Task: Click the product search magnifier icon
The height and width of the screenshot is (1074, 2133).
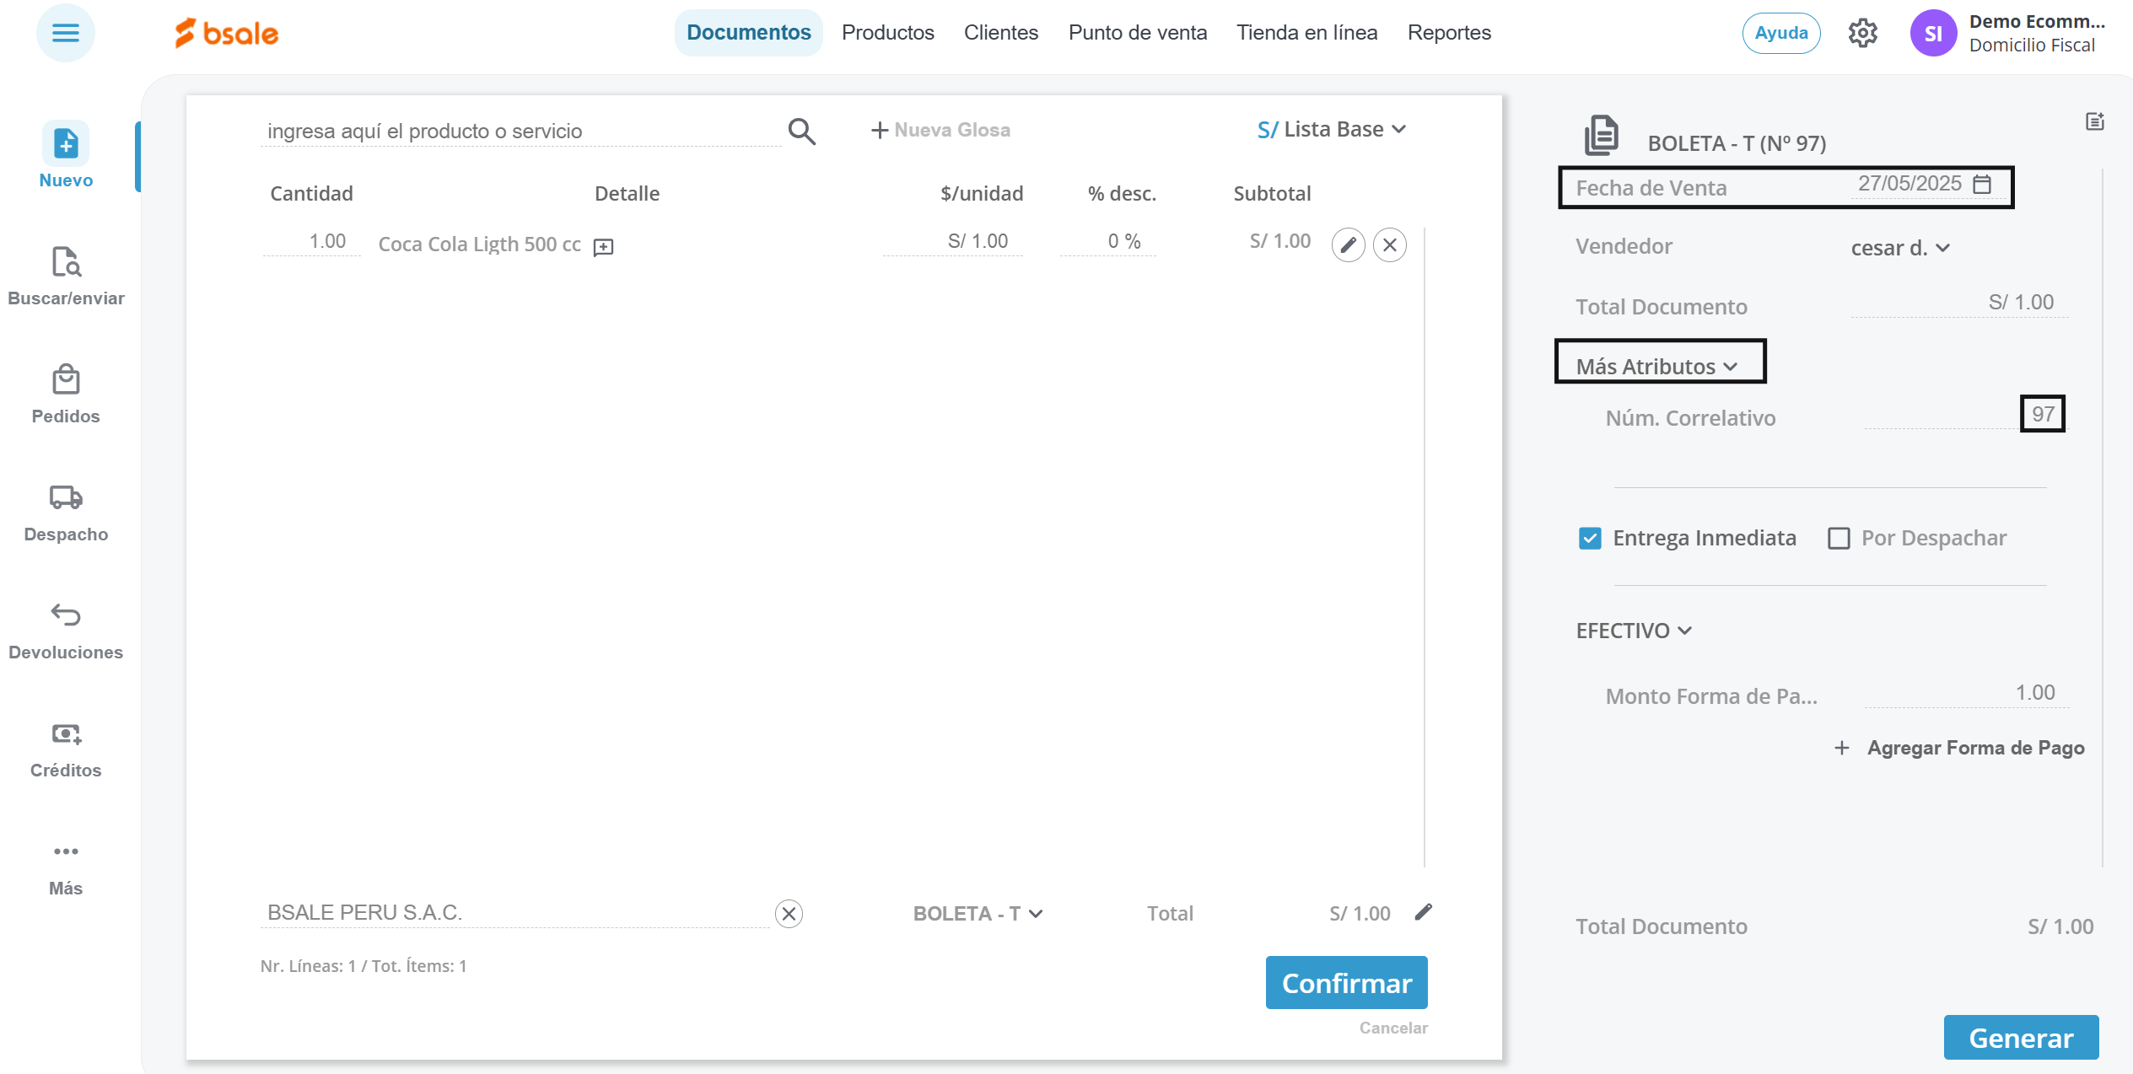Action: pyautogui.click(x=801, y=132)
